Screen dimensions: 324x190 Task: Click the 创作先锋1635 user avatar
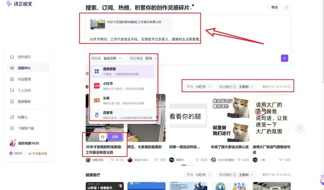[x=12, y=143]
